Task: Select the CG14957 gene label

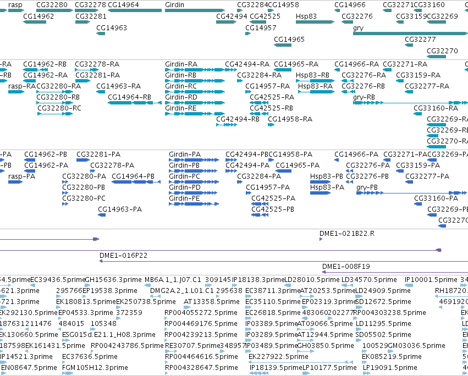Action: click(261, 27)
